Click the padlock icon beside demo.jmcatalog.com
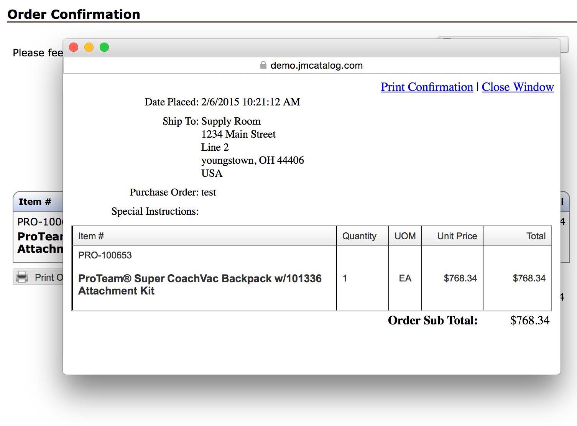The height and width of the screenshot is (426, 577). (x=263, y=65)
